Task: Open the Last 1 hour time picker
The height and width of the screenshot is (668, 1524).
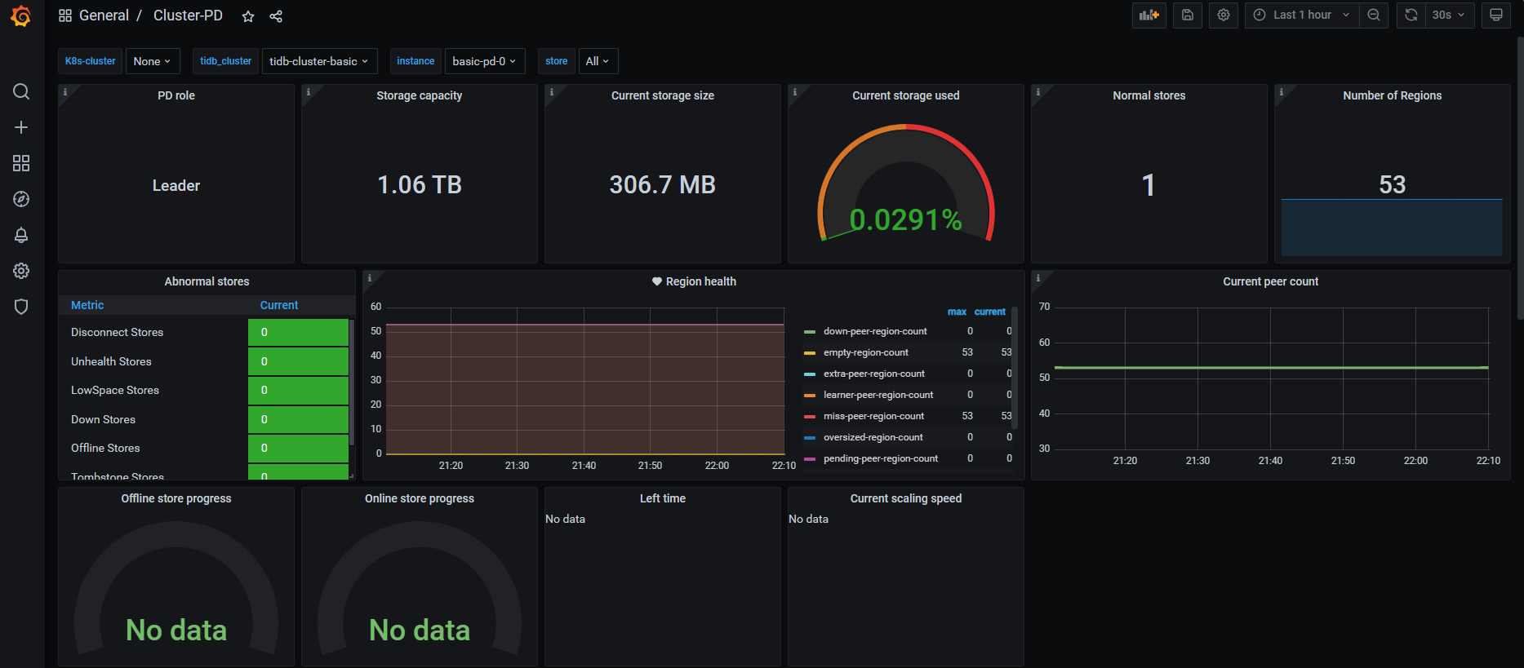Action: tap(1302, 15)
